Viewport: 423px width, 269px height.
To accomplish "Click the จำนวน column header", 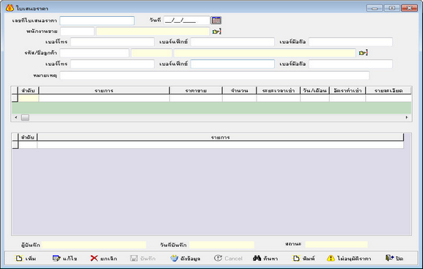I will (x=239, y=90).
